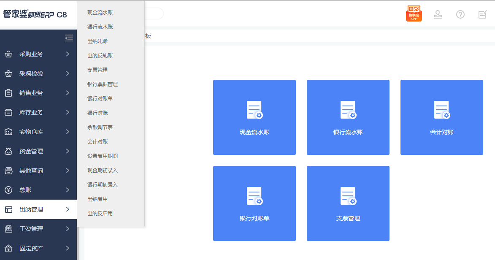Click the 资金管理 money bag icon
495x260 pixels.
[8, 152]
